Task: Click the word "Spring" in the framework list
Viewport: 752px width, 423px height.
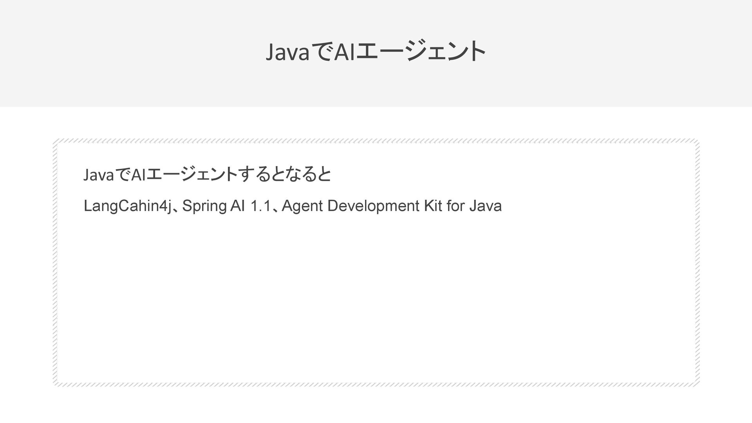Action: (204, 206)
